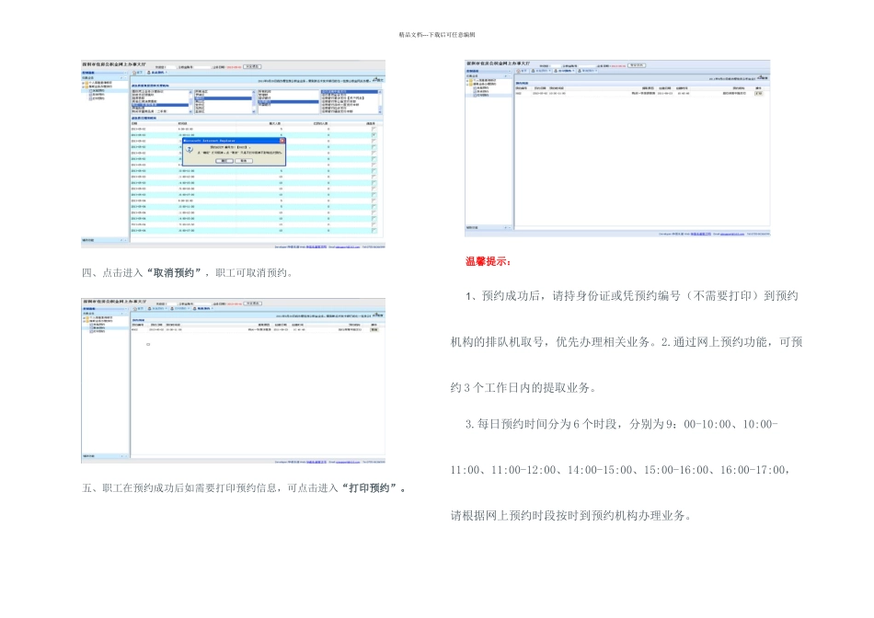
Task: Select the highlighted entry in the first listbox
Action: (160, 105)
